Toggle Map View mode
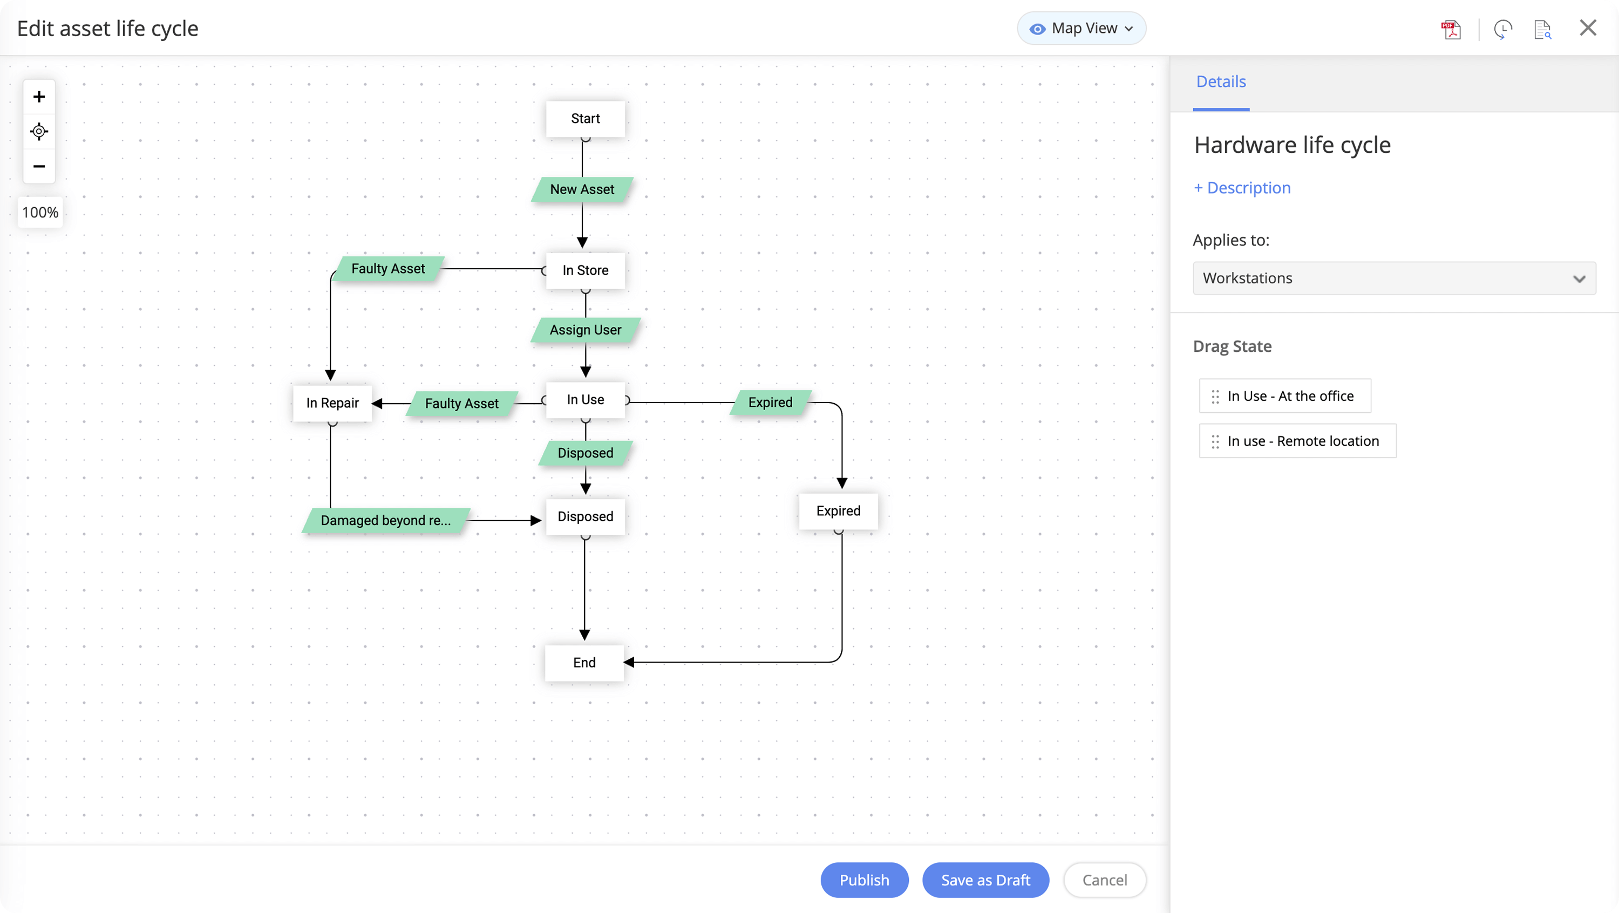The height and width of the screenshot is (913, 1619). pyautogui.click(x=1081, y=28)
